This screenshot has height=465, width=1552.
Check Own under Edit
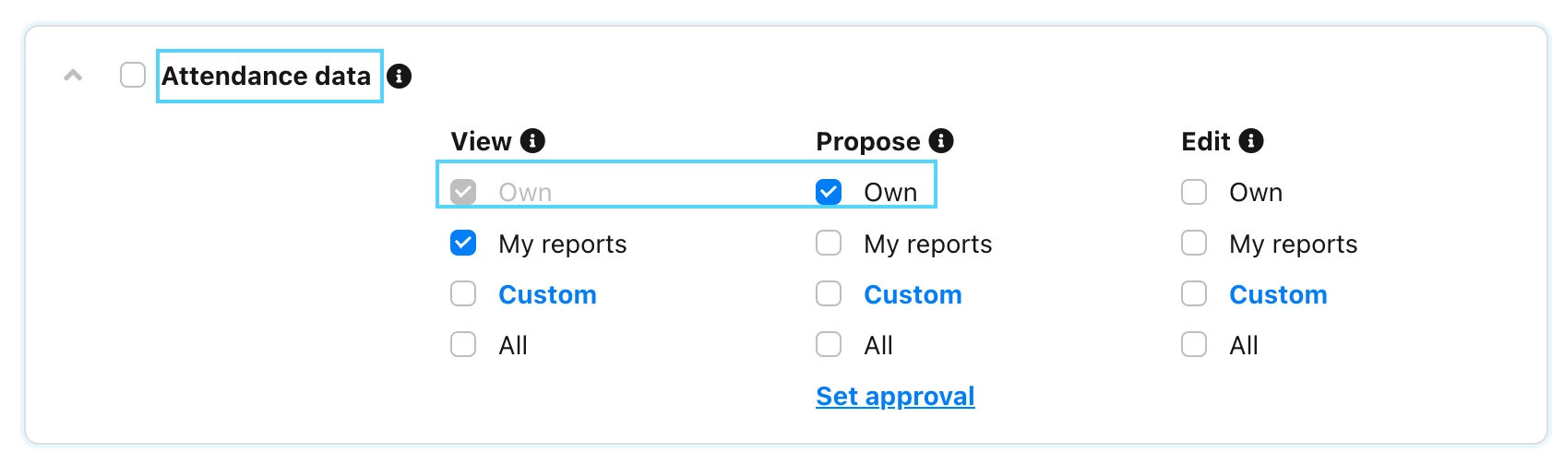tap(1194, 192)
